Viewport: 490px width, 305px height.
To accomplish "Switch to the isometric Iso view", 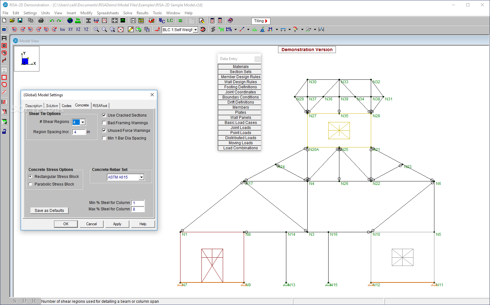I will [62, 30].
